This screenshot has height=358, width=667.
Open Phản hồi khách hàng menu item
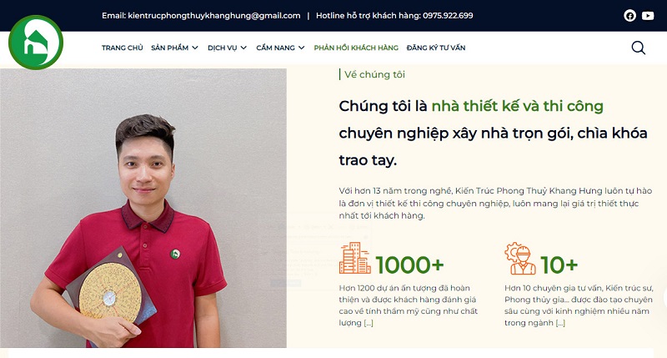tap(356, 48)
